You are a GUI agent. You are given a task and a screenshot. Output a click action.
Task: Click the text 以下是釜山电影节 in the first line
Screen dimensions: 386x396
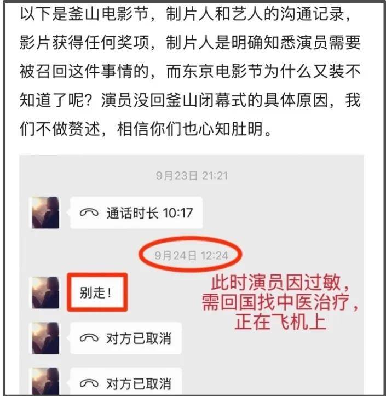point(84,13)
